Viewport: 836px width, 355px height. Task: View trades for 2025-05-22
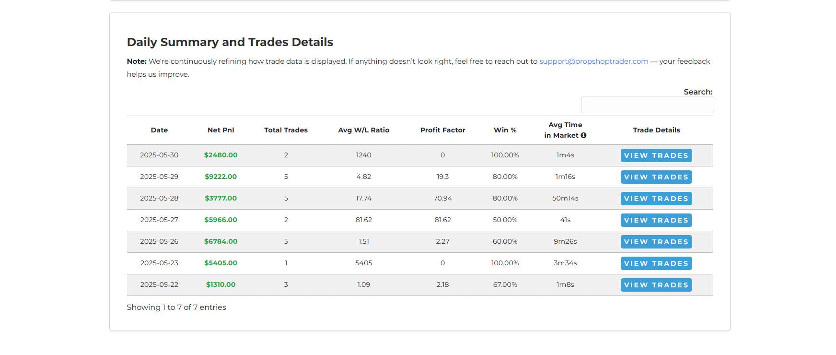(656, 285)
